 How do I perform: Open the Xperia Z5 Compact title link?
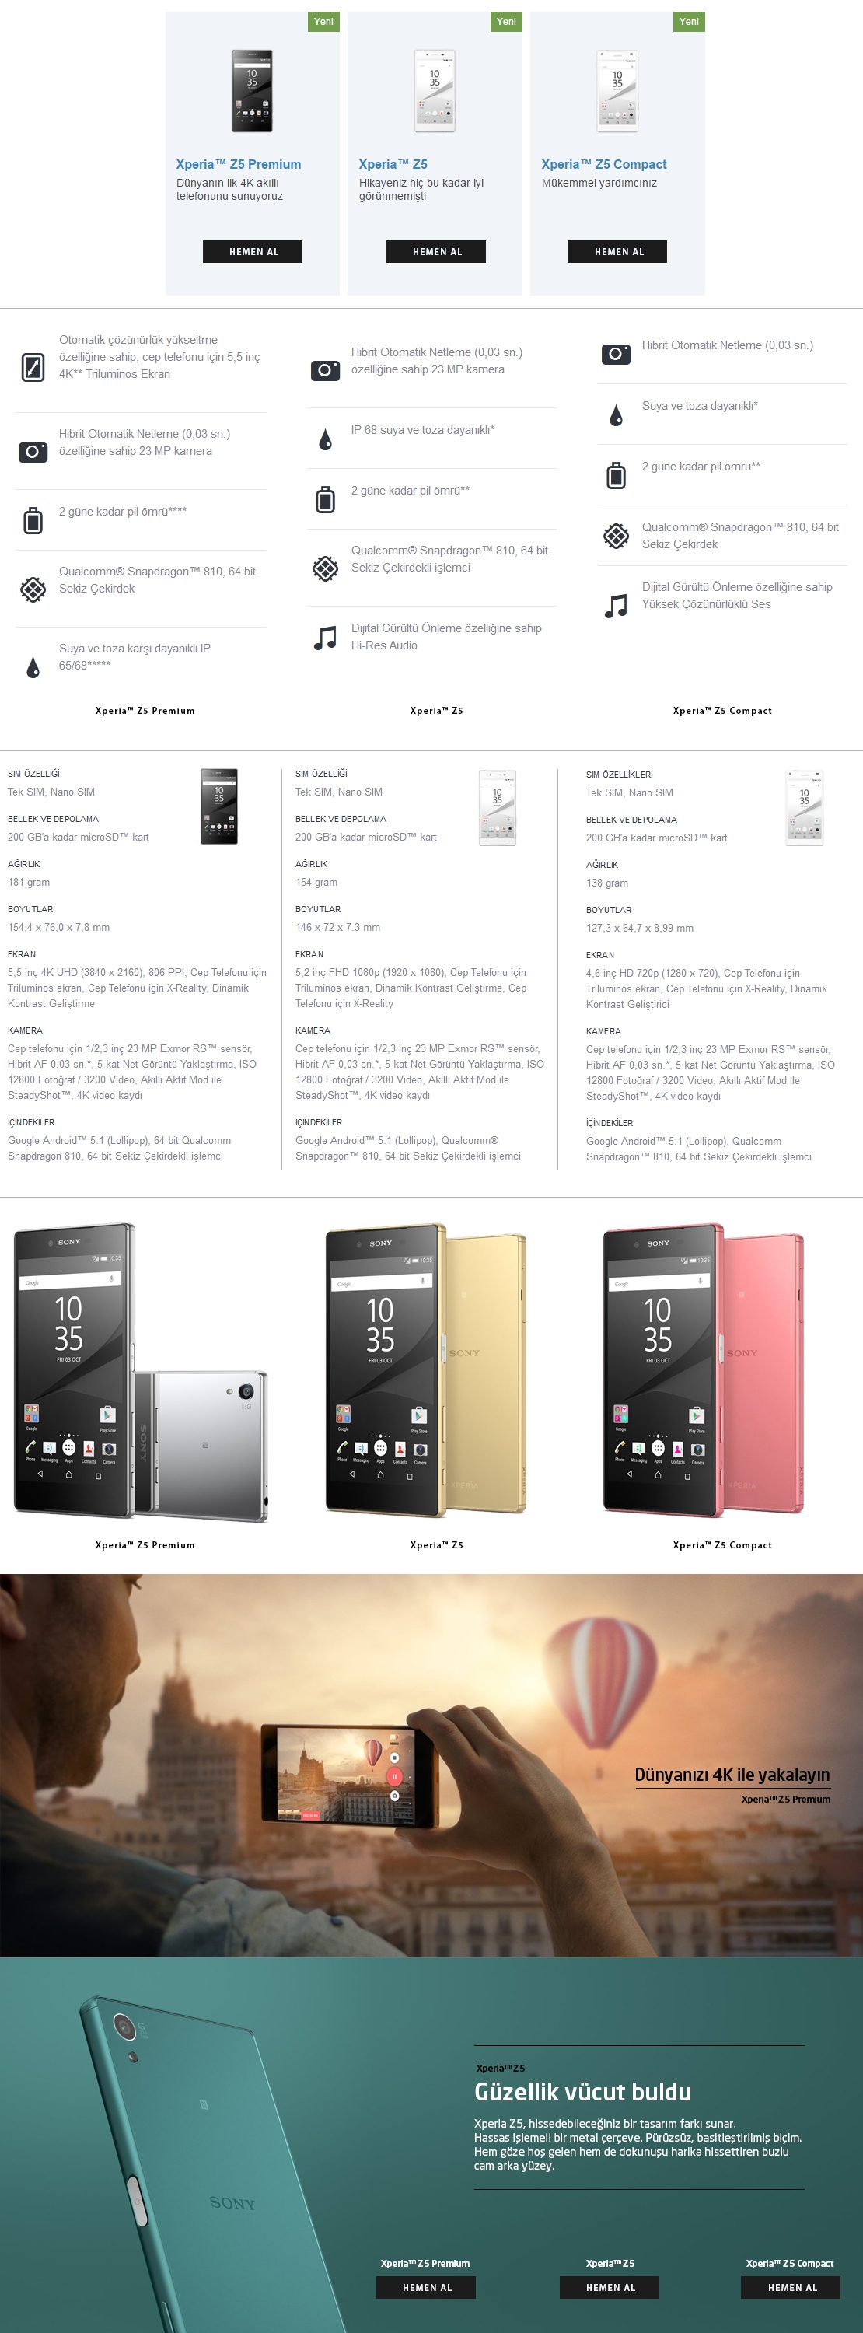pos(604,164)
